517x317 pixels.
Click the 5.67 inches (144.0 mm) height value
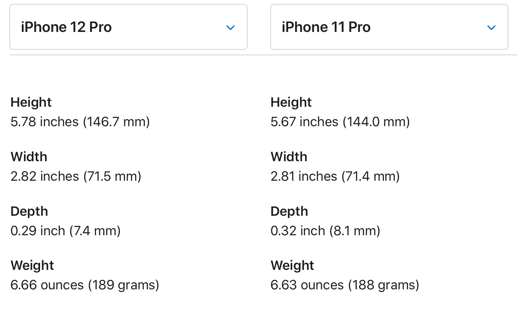coord(340,122)
